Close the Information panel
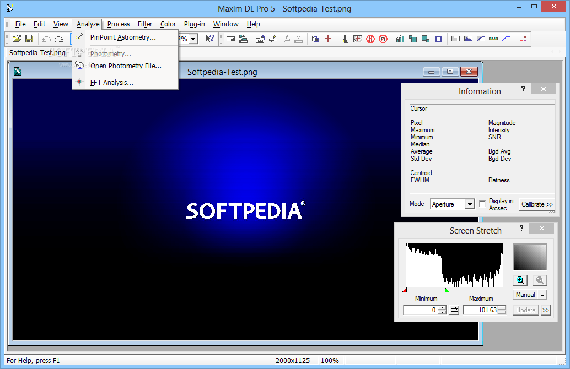This screenshot has width=570, height=369. tap(544, 89)
